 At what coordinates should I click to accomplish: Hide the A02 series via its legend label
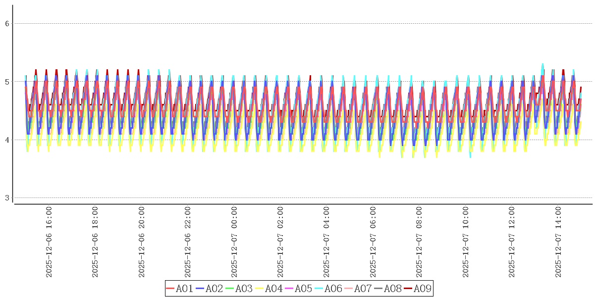214,289
